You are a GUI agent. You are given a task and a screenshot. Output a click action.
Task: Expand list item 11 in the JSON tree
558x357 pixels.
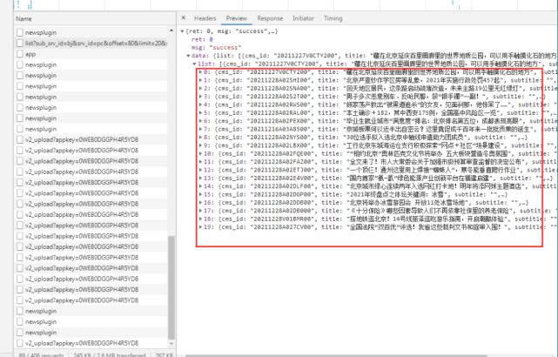click(x=201, y=162)
